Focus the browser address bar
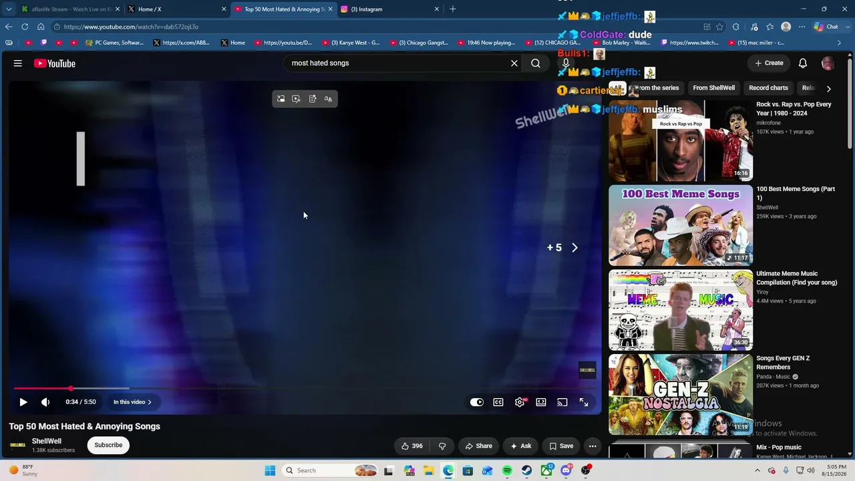The height and width of the screenshot is (481, 855). click(374, 27)
